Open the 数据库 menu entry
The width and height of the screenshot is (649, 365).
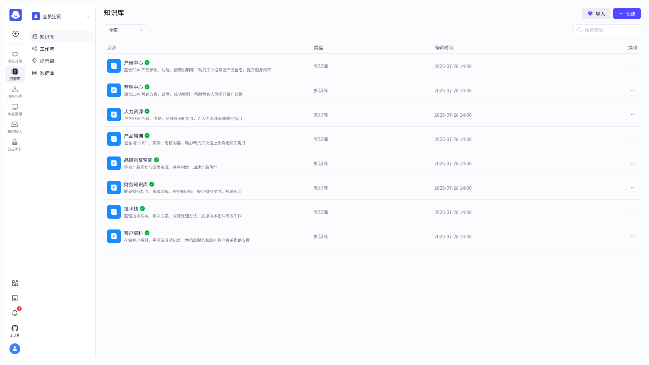tap(46, 73)
